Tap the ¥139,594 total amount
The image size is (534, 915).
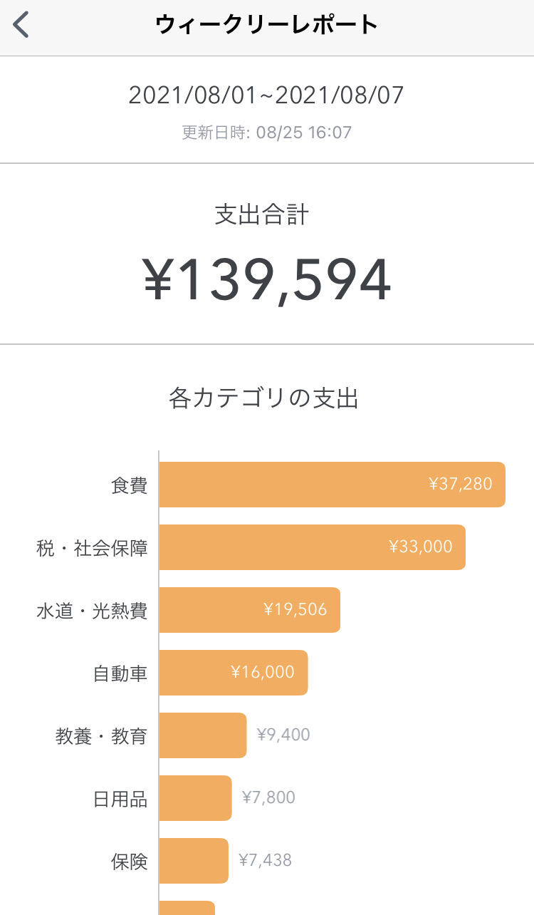coord(267,280)
